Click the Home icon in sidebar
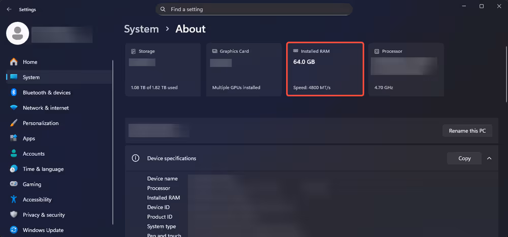The image size is (508, 237). click(14, 62)
